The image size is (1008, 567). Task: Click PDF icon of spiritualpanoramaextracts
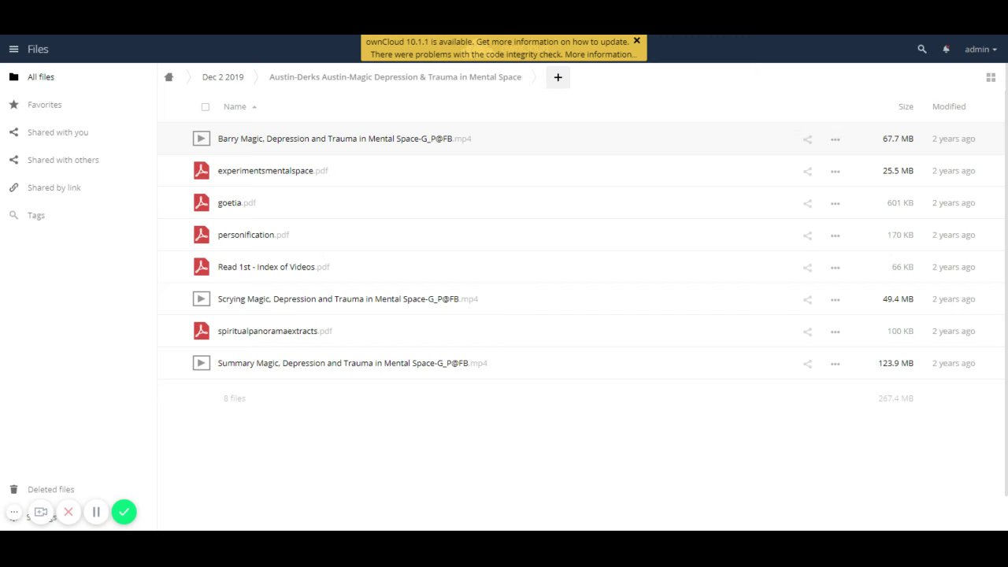coord(202,331)
